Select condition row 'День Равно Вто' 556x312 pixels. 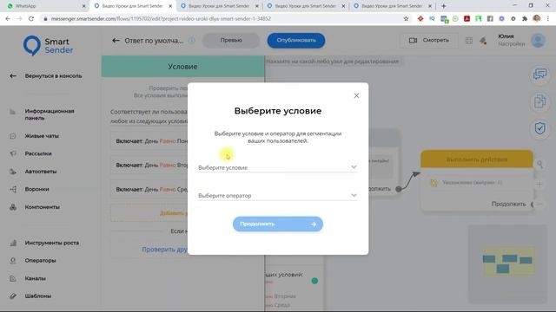click(x=149, y=166)
